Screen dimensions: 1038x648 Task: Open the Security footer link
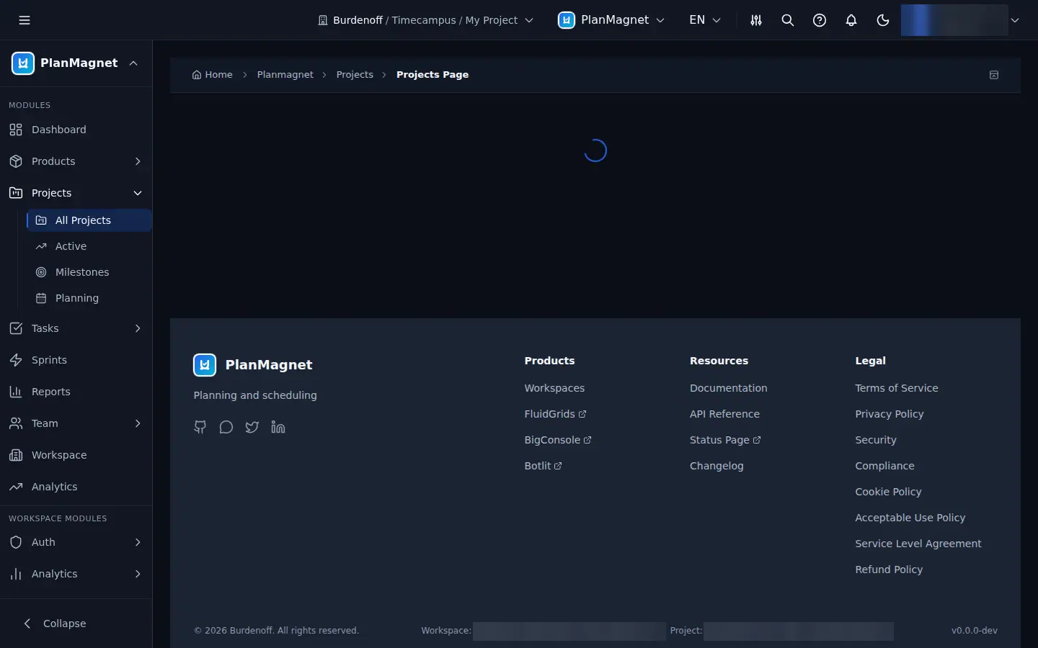tap(876, 440)
